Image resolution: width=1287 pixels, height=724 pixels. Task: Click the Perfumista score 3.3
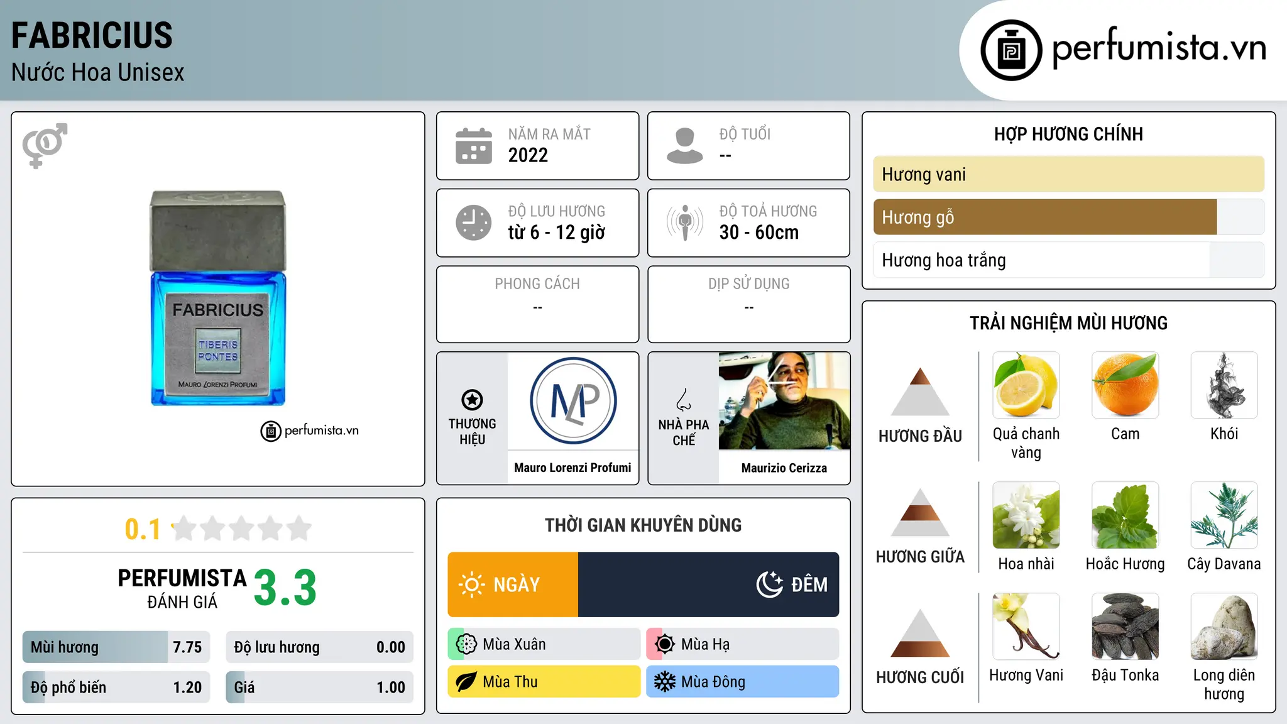(285, 588)
